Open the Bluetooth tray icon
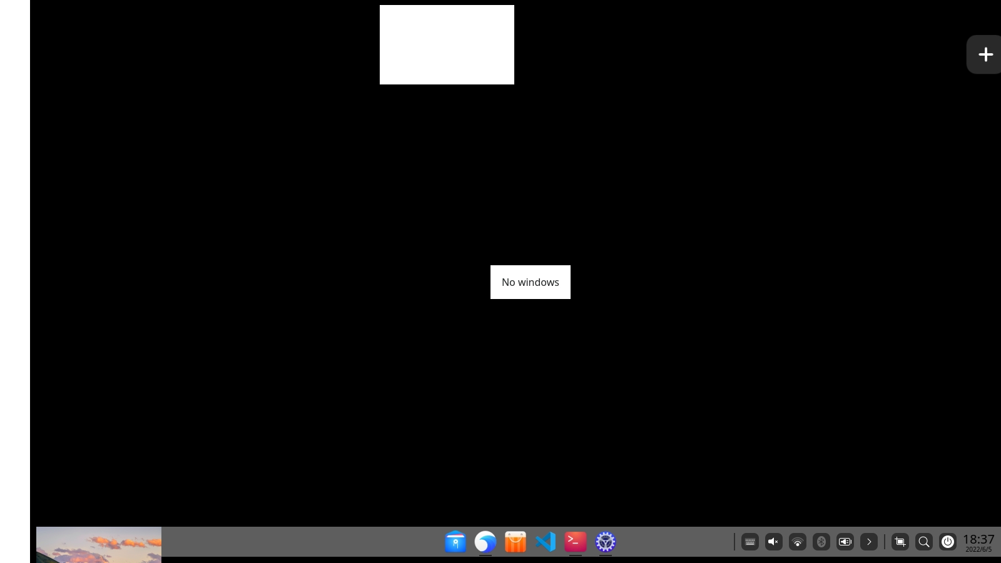The height and width of the screenshot is (563, 1001). [821, 542]
